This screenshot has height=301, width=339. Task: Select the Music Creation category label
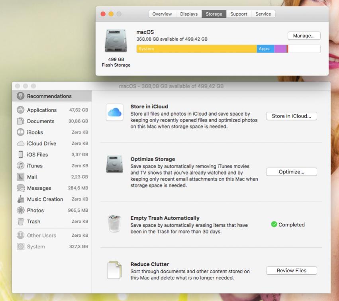pyautogui.click(x=45, y=199)
